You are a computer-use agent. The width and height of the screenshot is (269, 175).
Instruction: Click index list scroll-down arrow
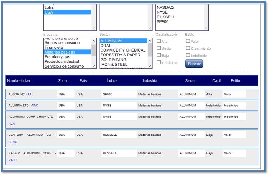[206, 28]
